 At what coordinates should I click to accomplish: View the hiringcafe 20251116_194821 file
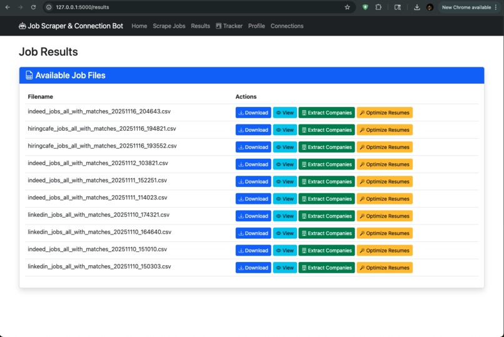click(x=285, y=130)
